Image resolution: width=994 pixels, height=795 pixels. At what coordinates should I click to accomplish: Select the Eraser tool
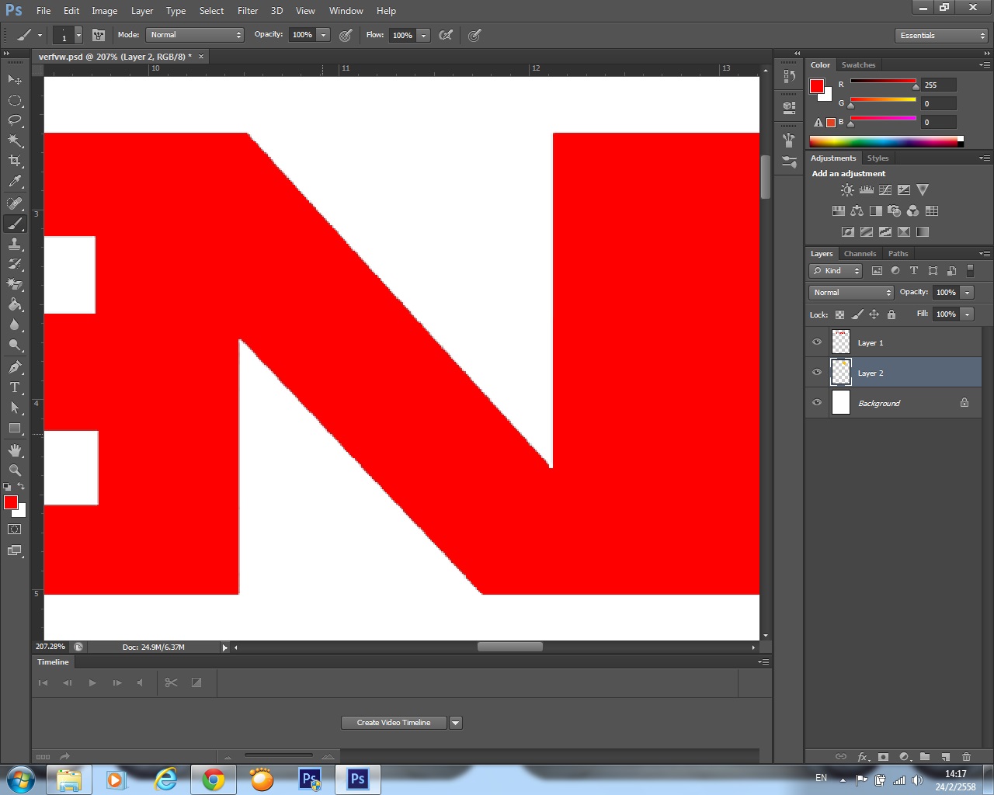tap(15, 284)
